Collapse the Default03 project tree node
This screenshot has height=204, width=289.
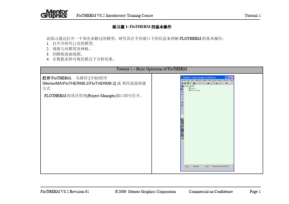pos(185,86)
